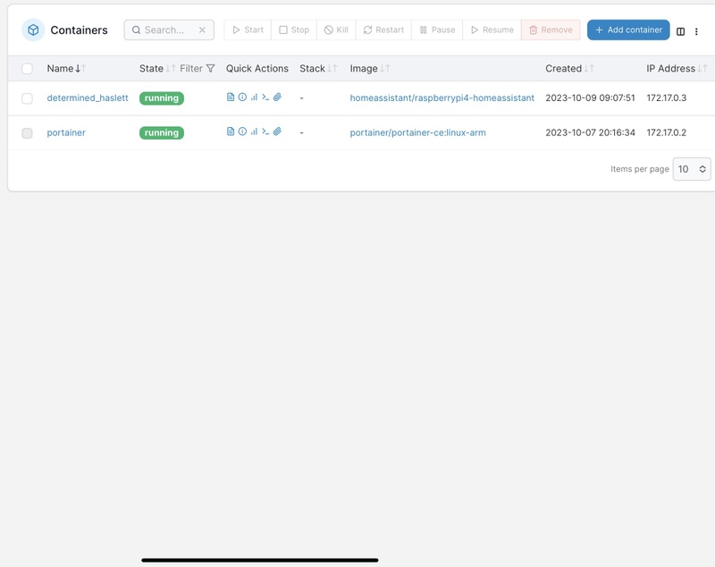715x567 pixels.
Task: Open console icon for determined_haslett
Action: (x=265, y=97)
